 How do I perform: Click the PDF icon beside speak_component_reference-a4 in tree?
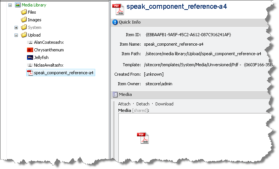click(x=30, y=73)
